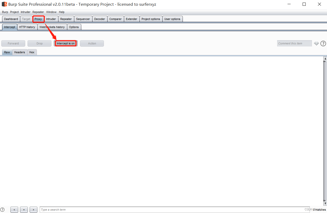Go to previous search match
This screenshot has height=213, width=327.
pyautogui.click(x=14, y=210)
